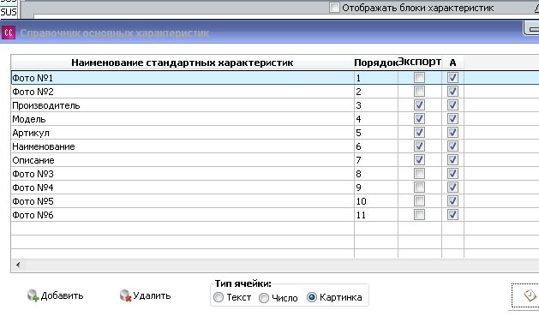
Task: Click the CC application icon in title bar
Action: click(x=9, y=33)
